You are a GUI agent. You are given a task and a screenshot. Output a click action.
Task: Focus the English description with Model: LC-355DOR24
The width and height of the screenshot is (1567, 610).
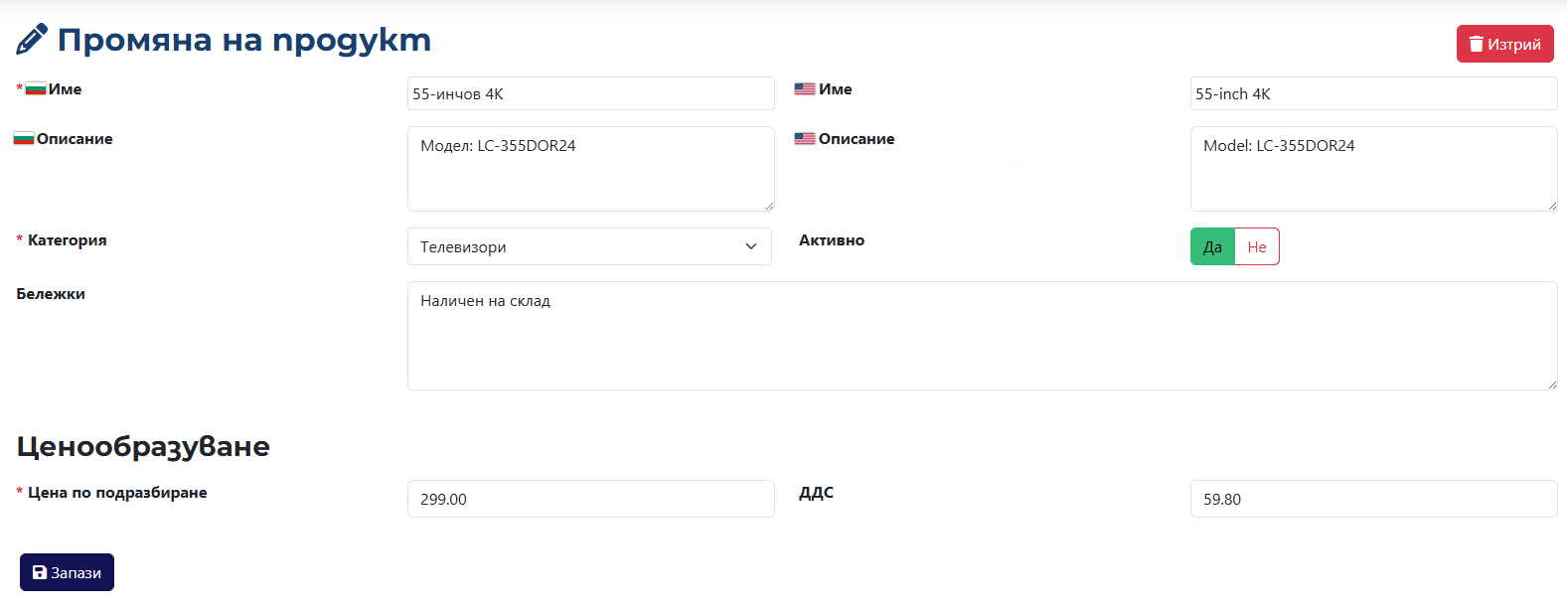(x=1374, y=169)
